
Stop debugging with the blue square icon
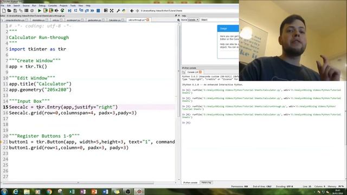[98, 11]
